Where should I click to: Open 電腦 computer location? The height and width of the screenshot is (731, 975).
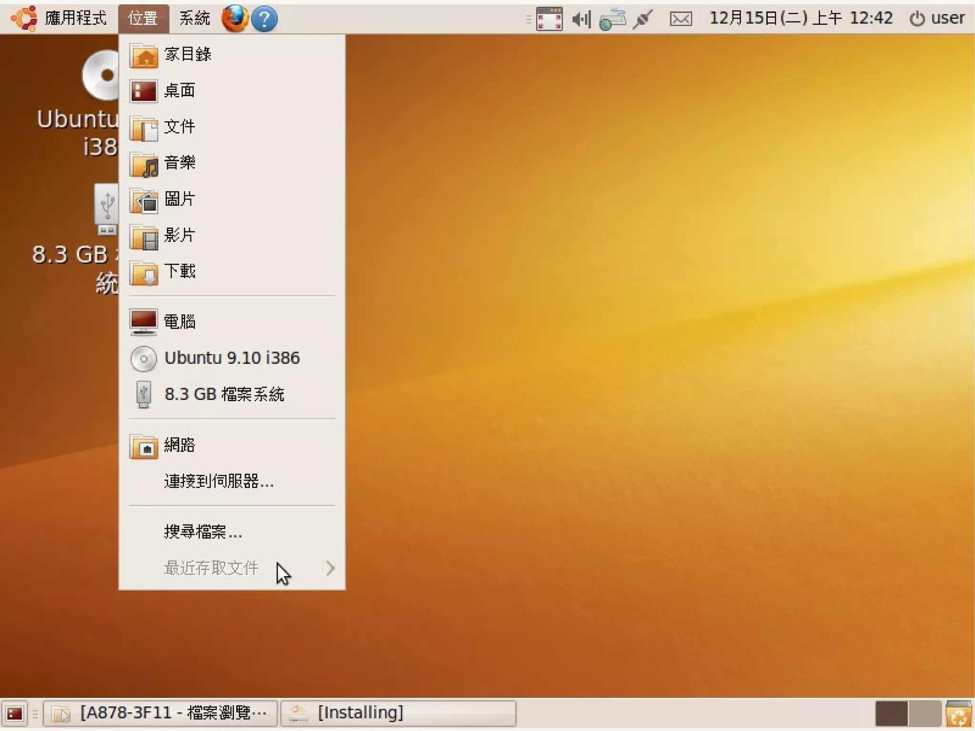[232, 322]
